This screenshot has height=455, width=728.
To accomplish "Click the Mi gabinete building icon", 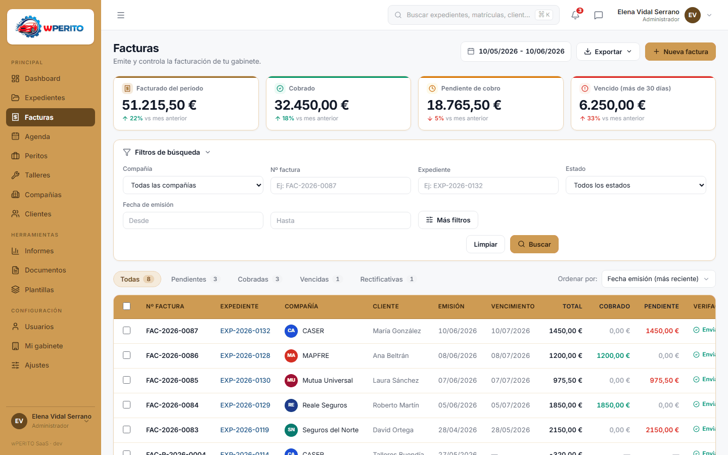I will 16,346.
